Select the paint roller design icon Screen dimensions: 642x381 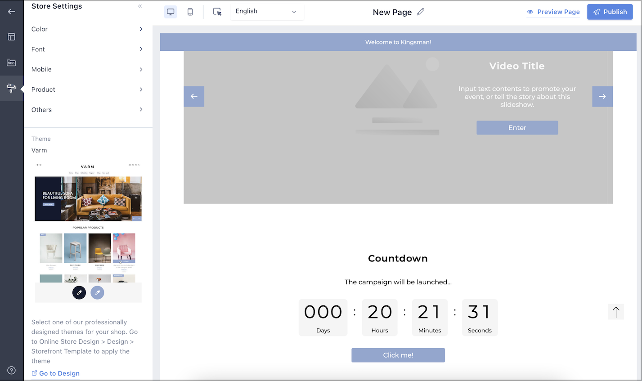click(11, 88)
